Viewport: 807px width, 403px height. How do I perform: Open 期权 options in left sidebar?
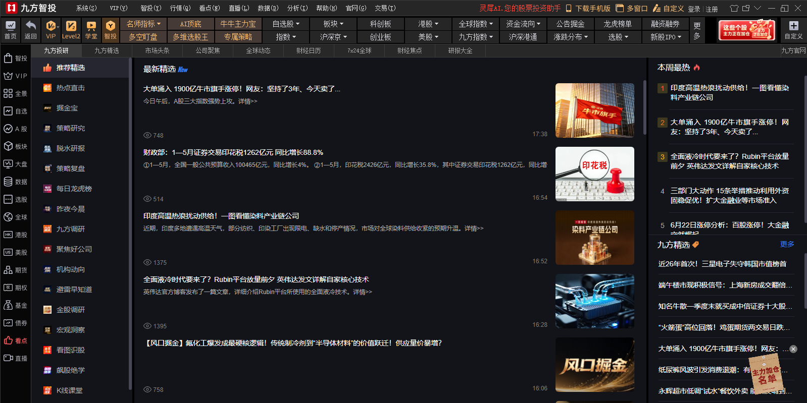16,287
